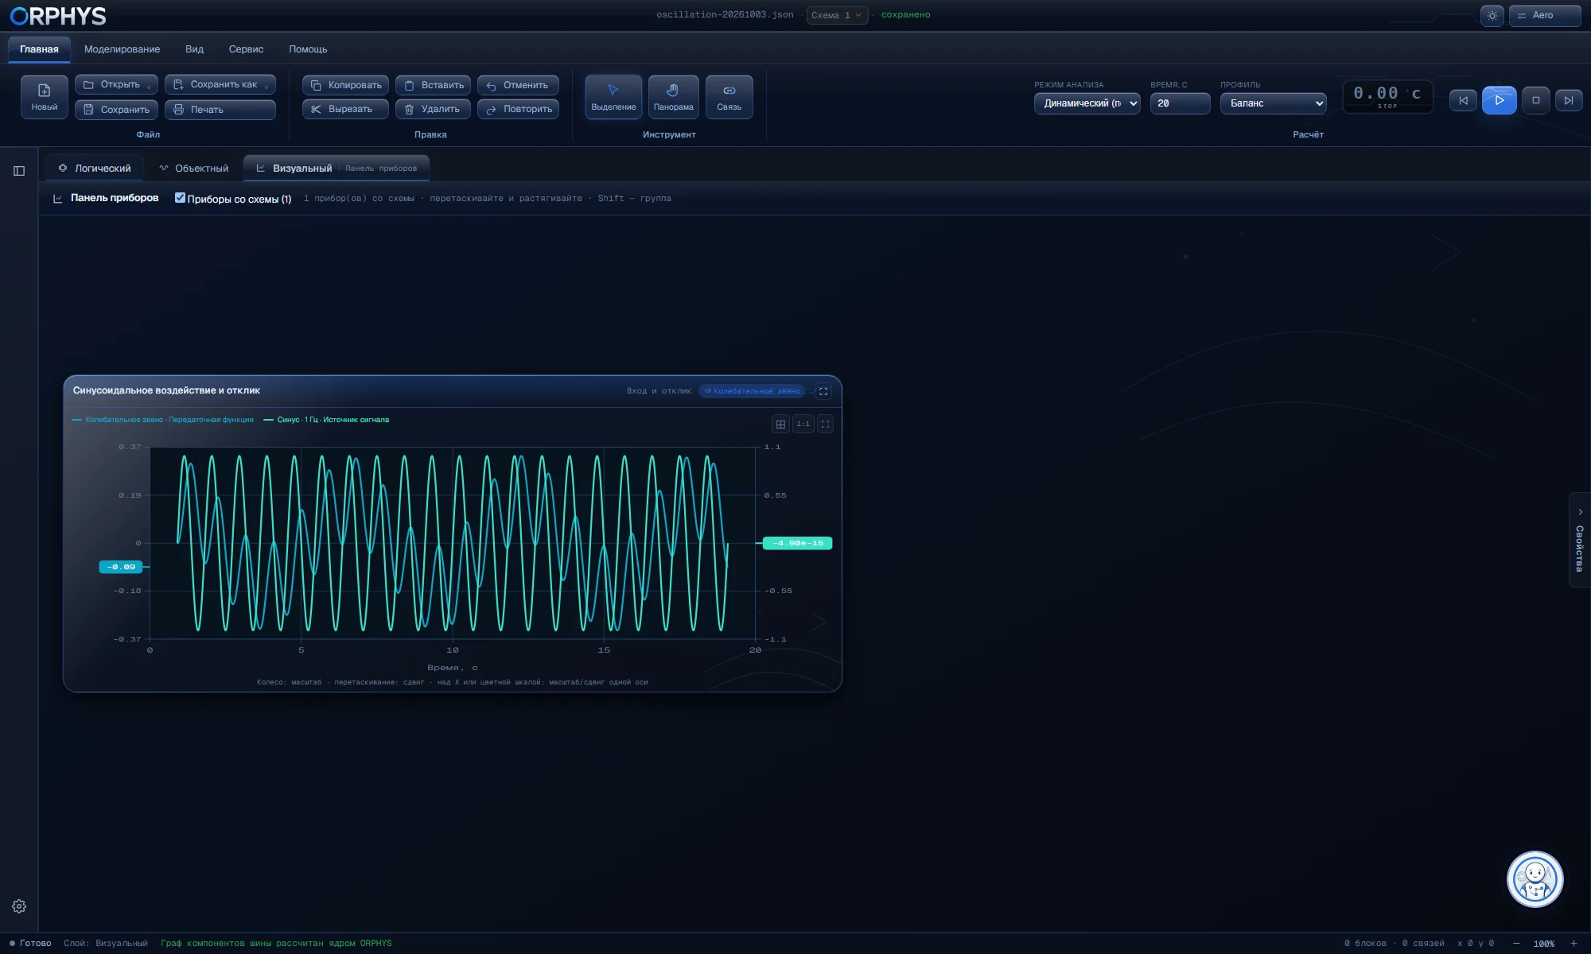1591x954 pixels.
Task: Open the Режим анализа dropdown
Action: pyautogui.click(x=1087, y=103)
